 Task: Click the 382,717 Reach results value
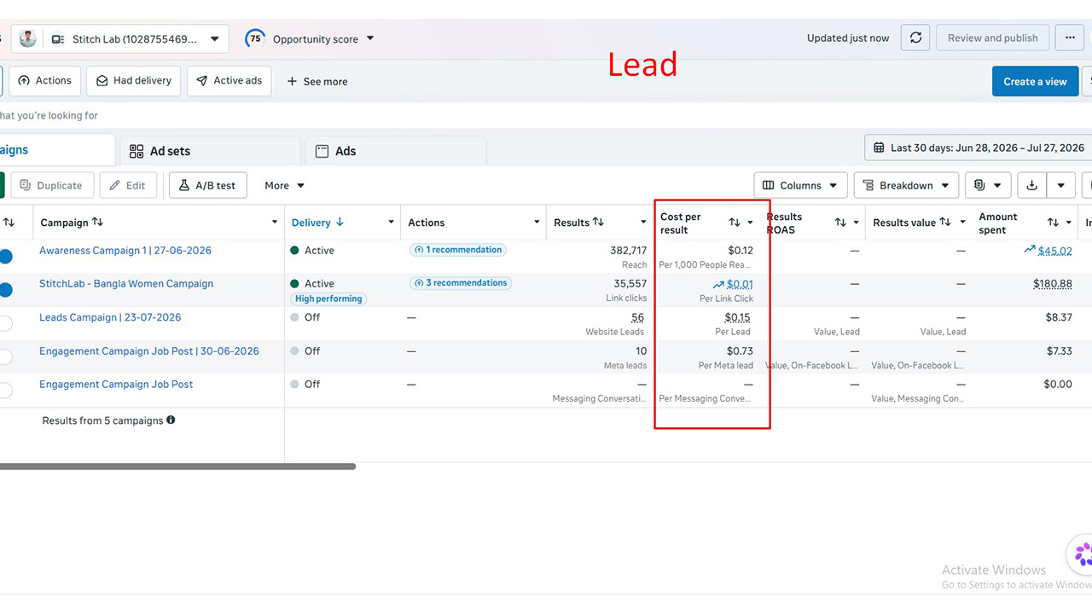(628, 251)
